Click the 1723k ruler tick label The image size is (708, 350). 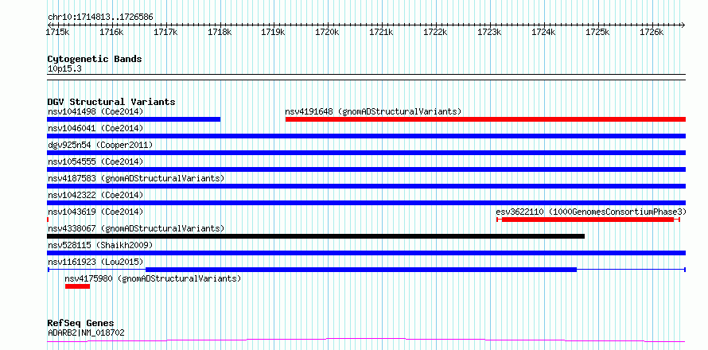coord(489,33)
